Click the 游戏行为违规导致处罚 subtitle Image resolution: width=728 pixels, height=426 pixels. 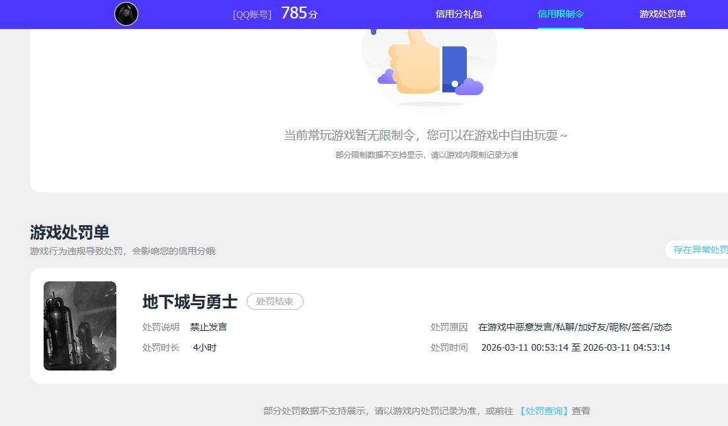pyautogui.click(x=122, y=251)
